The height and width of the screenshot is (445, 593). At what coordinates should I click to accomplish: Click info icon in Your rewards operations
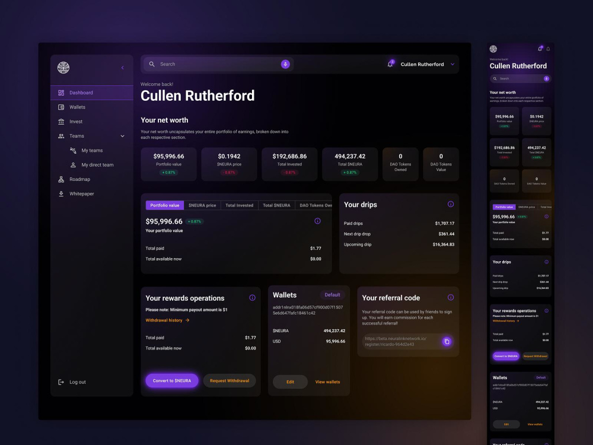click(x=252, y=298)
